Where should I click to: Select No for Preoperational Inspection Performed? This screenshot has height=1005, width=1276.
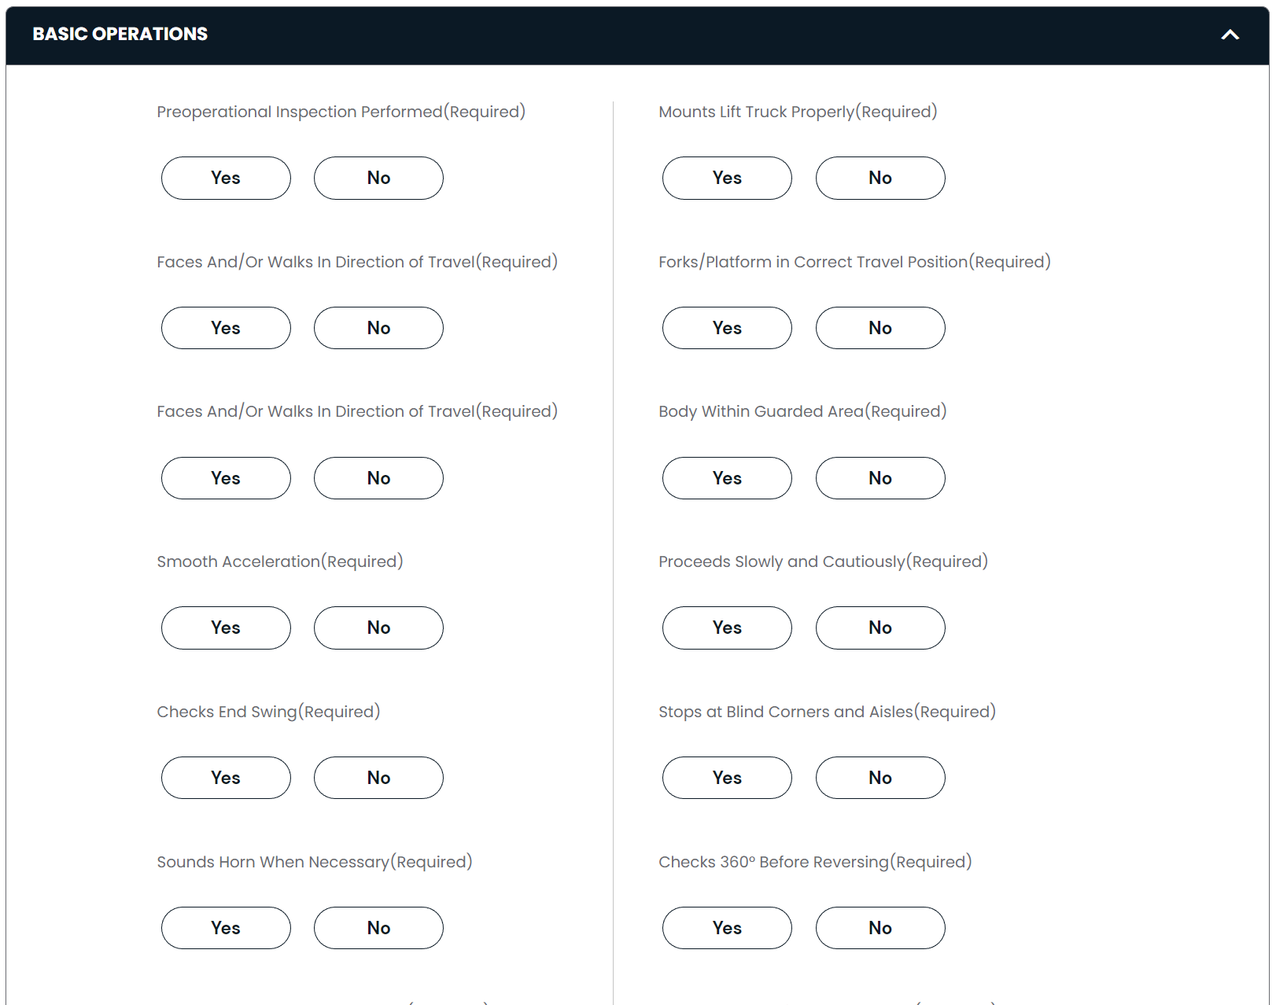pyautogui.click(x=378, y=178)
